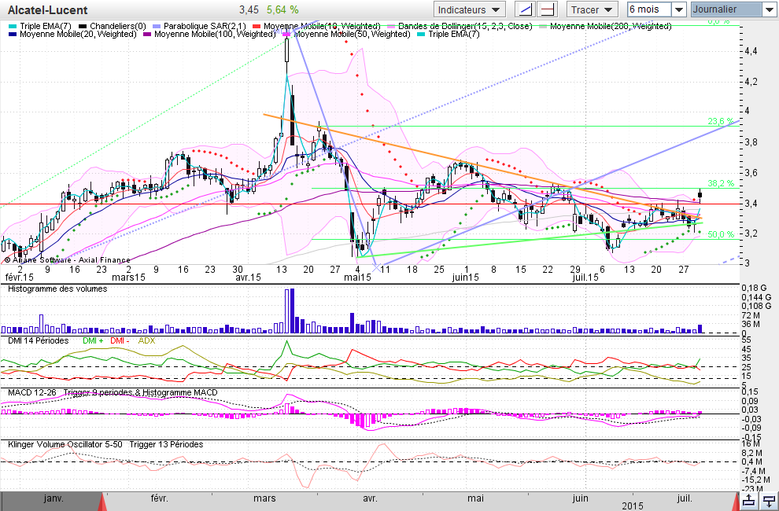Screen dimensions: 779x511
Task: Click the mai15 date axis label
Action: coord(357,277)
